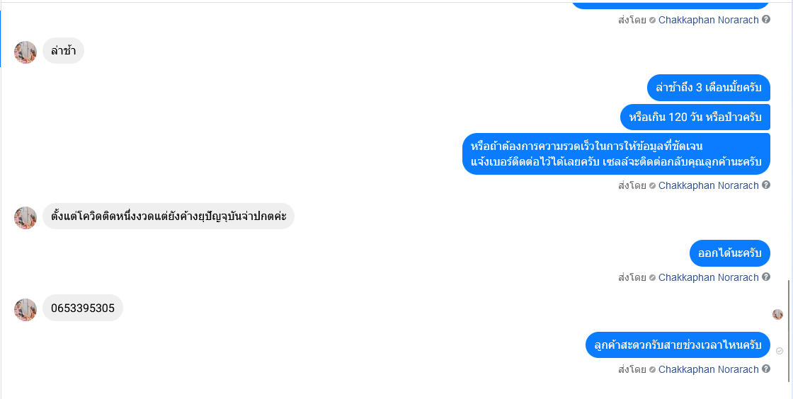The height and width of the screenshot is (399, 793).
Task: Click delivered checkmark icon beside last message
Action: coord(780,350)
